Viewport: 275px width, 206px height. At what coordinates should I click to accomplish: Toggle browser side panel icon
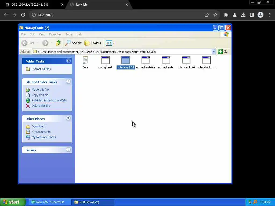(252, 15)
